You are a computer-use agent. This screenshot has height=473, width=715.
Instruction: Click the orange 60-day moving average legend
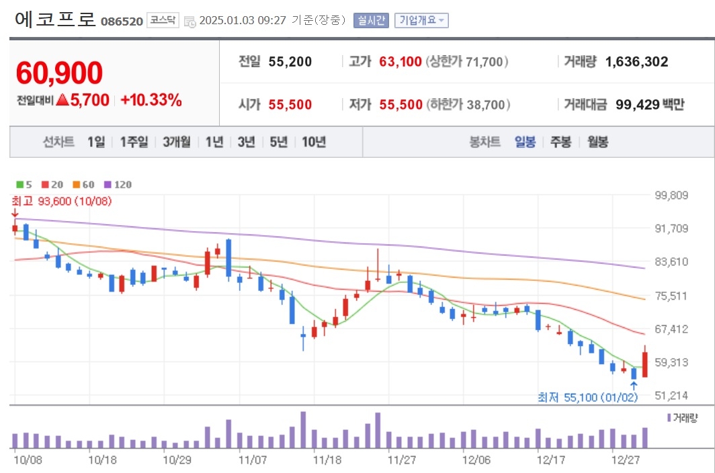pos(83,185)
